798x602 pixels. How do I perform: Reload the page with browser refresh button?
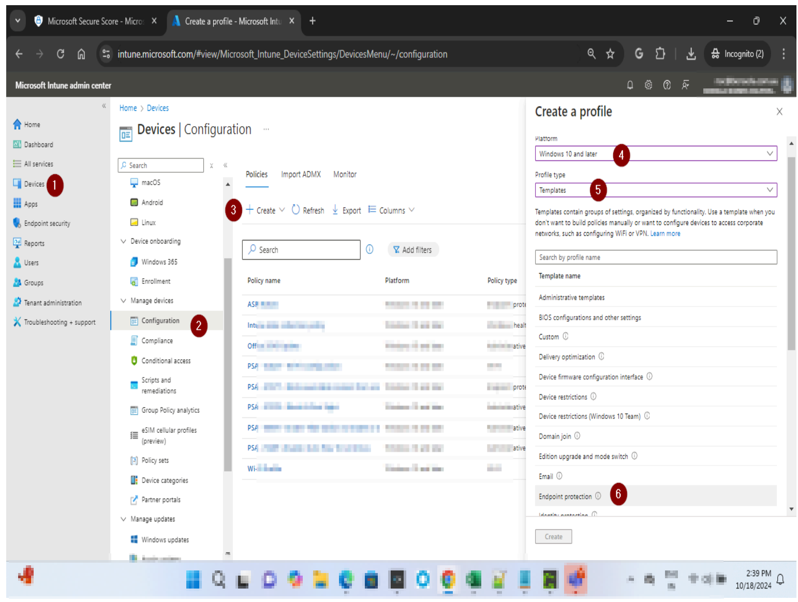(61, 54)
